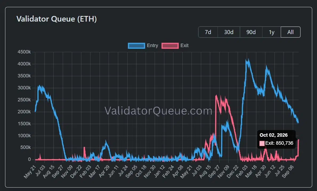Click the 1500k y-axis label

(x=24, y=124)
